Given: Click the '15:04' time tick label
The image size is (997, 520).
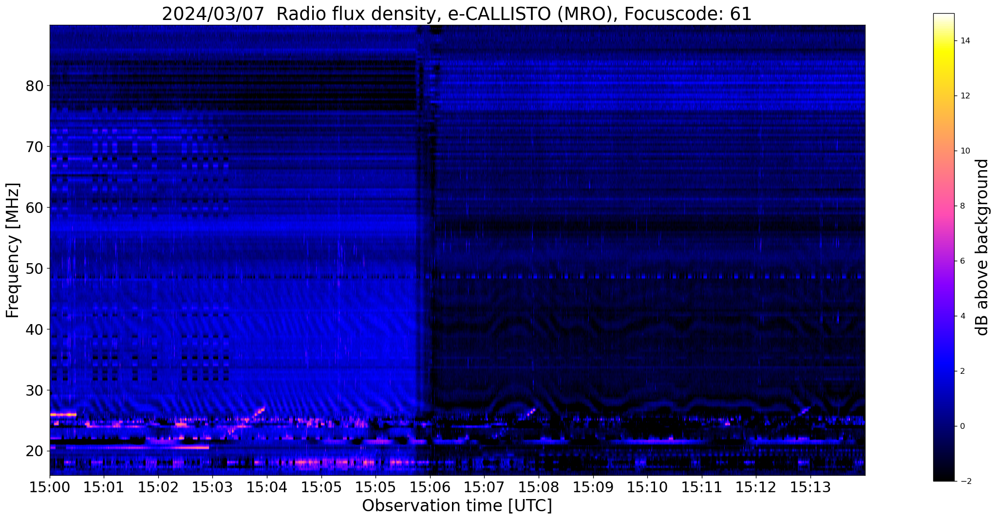Looking at the screenshot, I should (x=267, y=487).
